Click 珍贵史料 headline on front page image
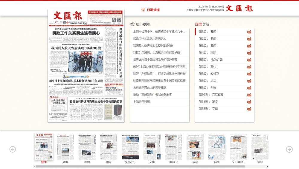This screenshot has width=299, height=169. (x=96, y=102)
